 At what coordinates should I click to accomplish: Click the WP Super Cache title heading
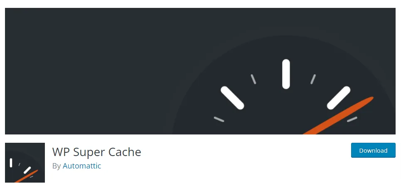click(x=97, y=152)
